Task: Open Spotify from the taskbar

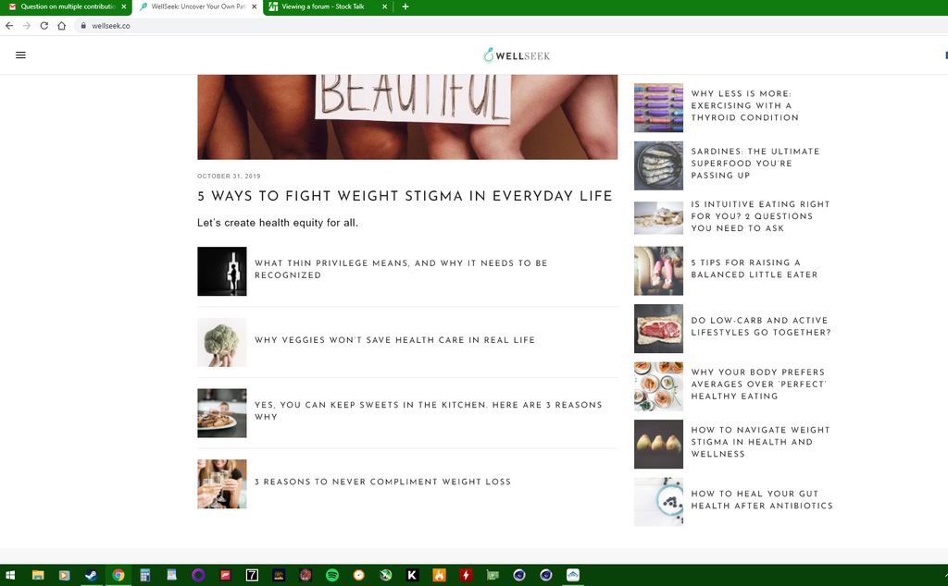Action: coord(332,575)
